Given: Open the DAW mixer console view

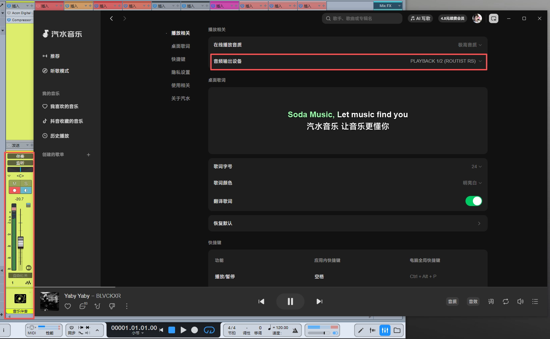Looking at the screenshot, I should click(x=385, y=330).
